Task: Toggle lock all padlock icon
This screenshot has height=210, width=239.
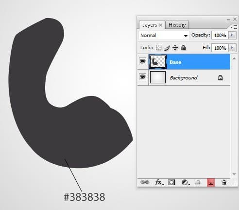Action: [183, 48]
